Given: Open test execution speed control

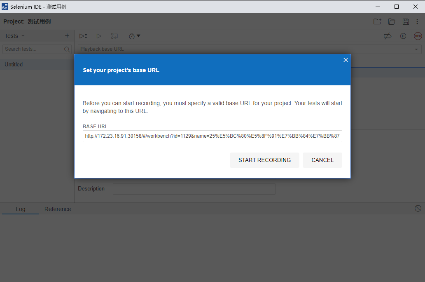Looking at the screenshot, I should click(134, 36).
